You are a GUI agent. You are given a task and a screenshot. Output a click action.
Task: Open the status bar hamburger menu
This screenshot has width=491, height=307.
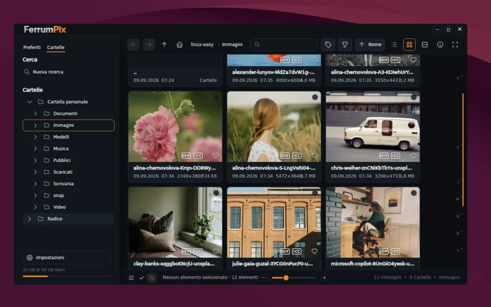tap(131, 278)
